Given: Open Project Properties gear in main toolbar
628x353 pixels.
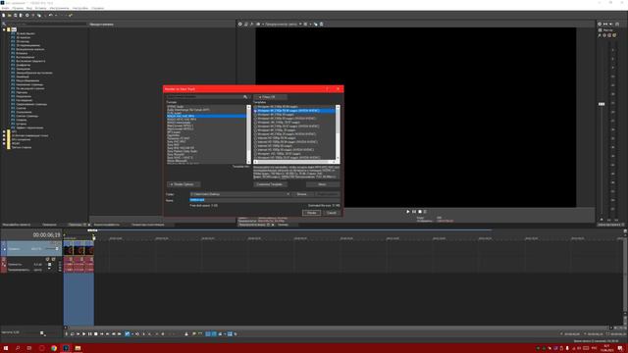Looking at the screenshot, I should [x=27, y=16].
